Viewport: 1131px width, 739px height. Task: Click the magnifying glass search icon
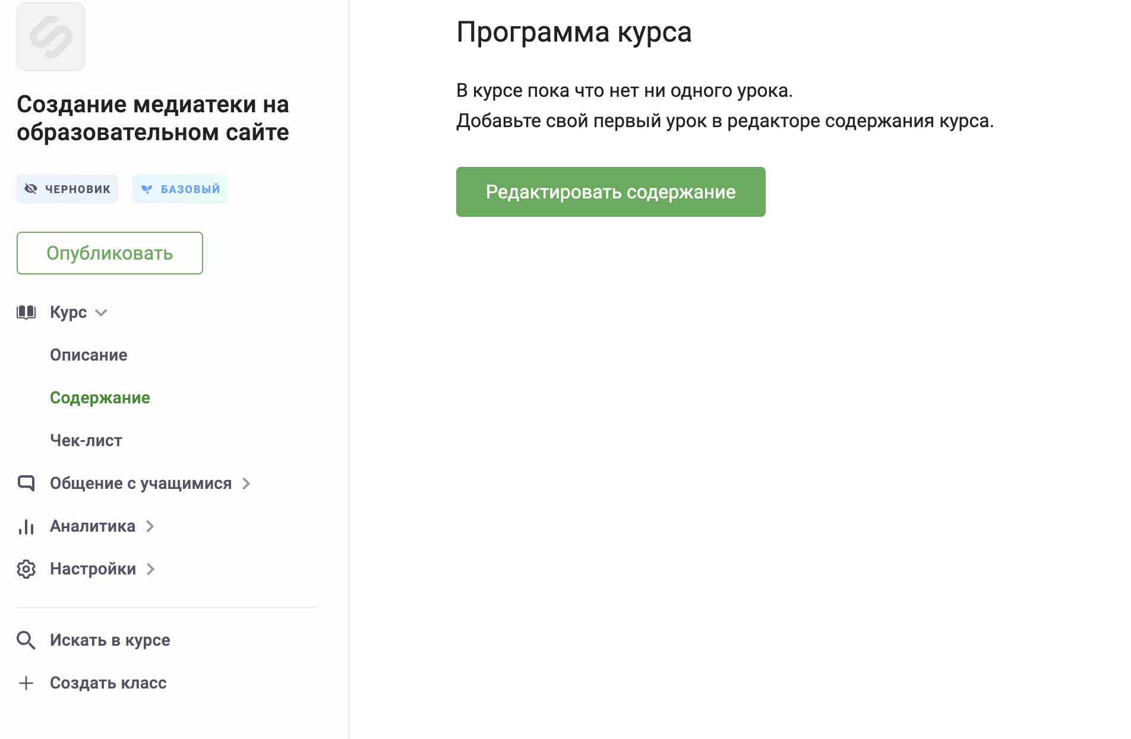[x=26, y=640]
